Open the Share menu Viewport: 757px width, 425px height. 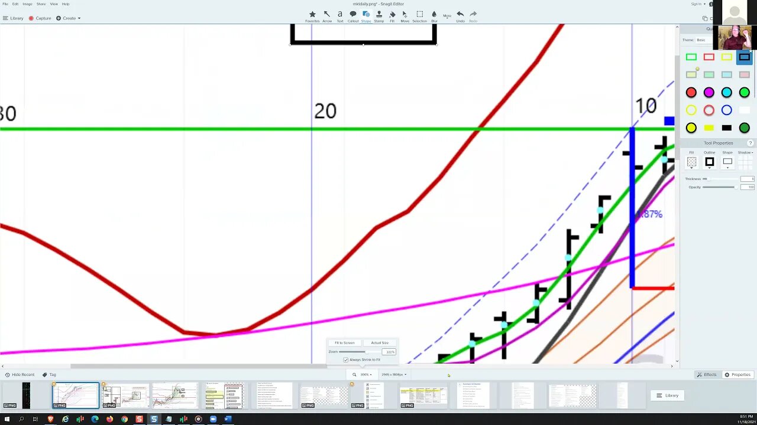(41, 4)
